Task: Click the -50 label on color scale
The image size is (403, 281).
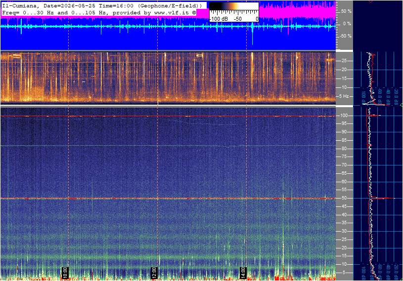Action: (x=238, y=19)
